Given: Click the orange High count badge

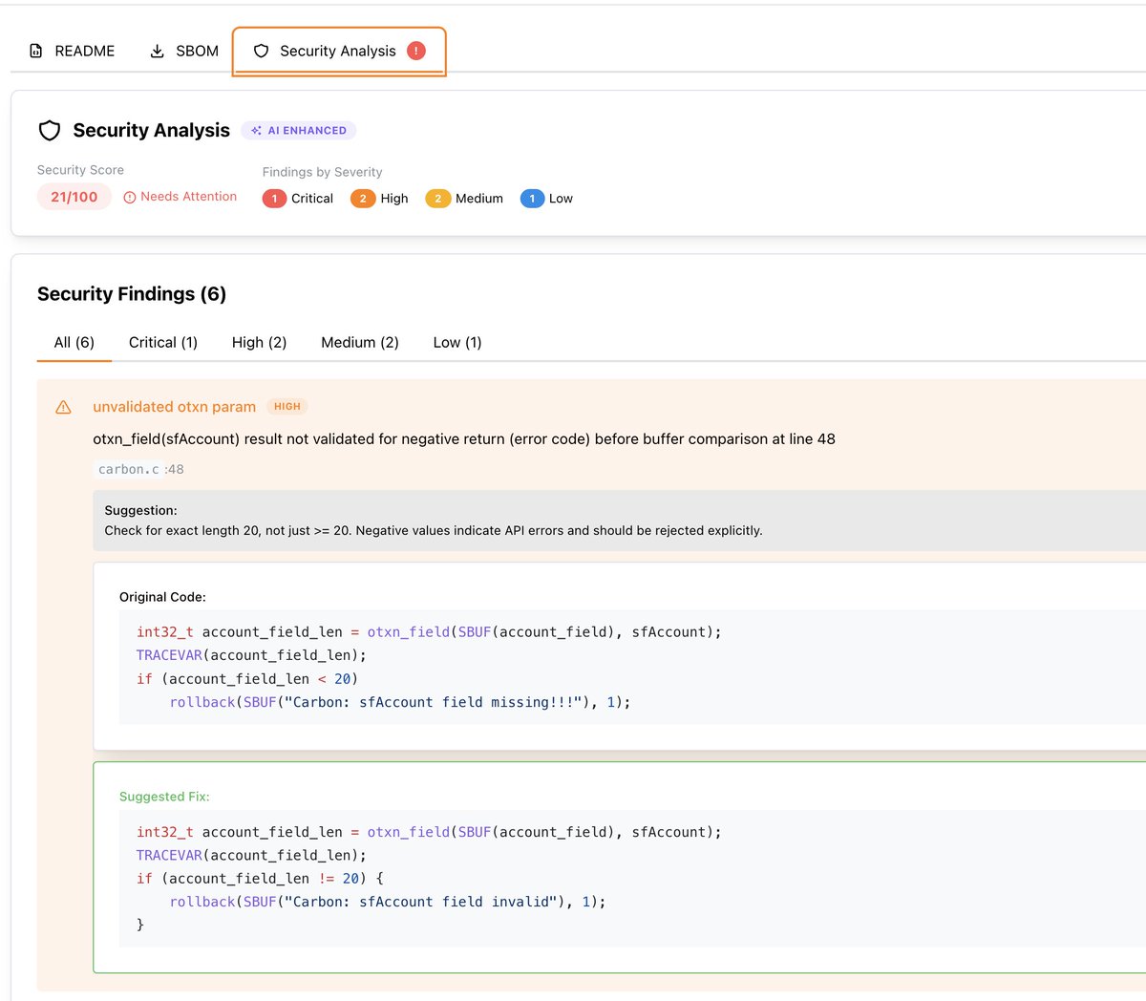Looking at the screenshot, I should pyautogui.click(x=363, y=199).
